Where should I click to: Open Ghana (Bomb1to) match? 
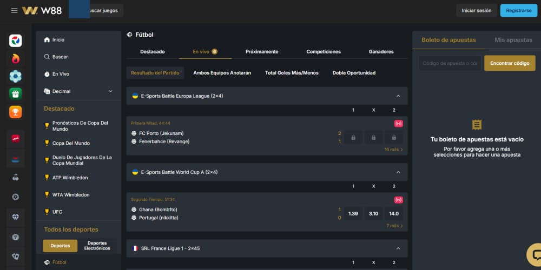pos(158,210)
